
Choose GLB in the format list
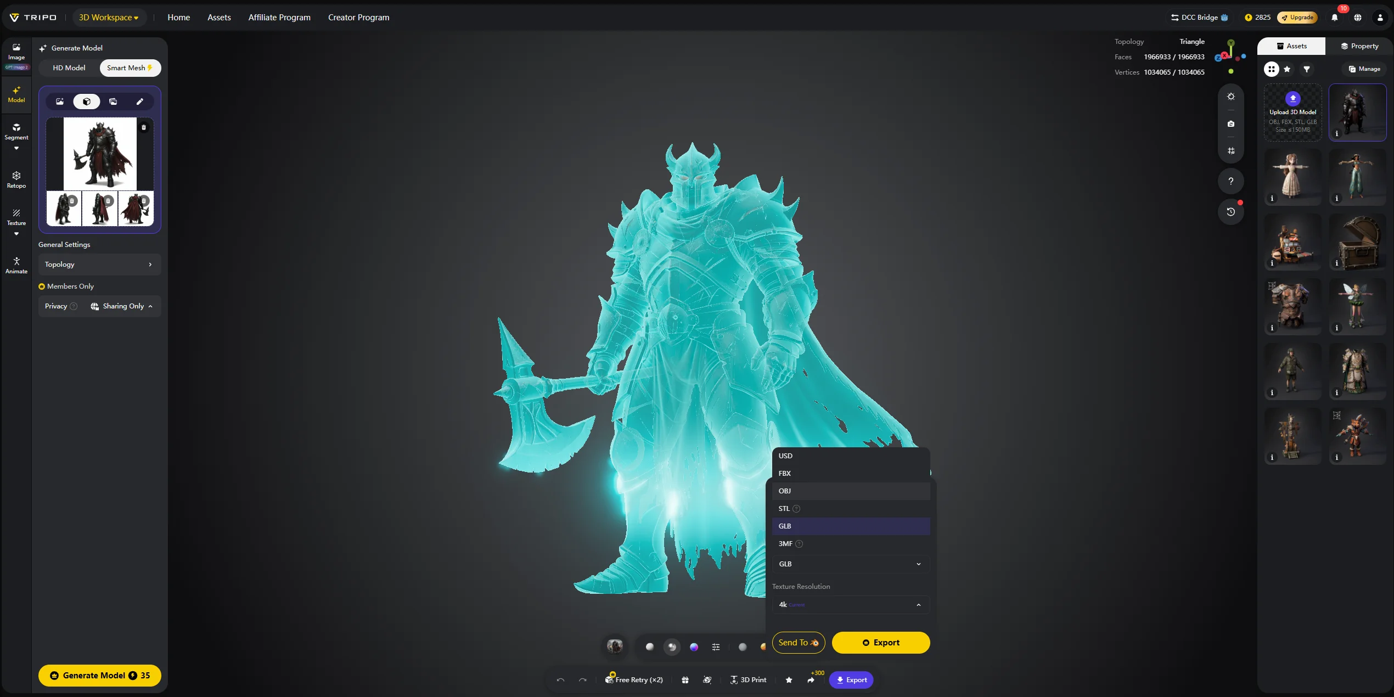pyautogui.click(x=851, y=526)
